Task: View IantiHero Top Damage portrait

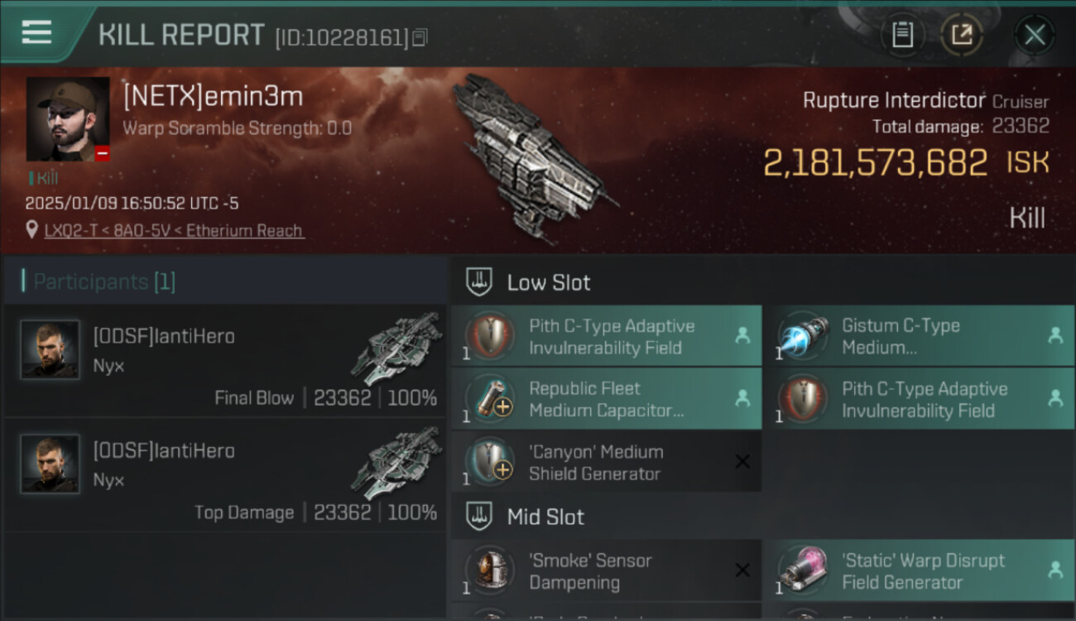Action: point(50,464)
